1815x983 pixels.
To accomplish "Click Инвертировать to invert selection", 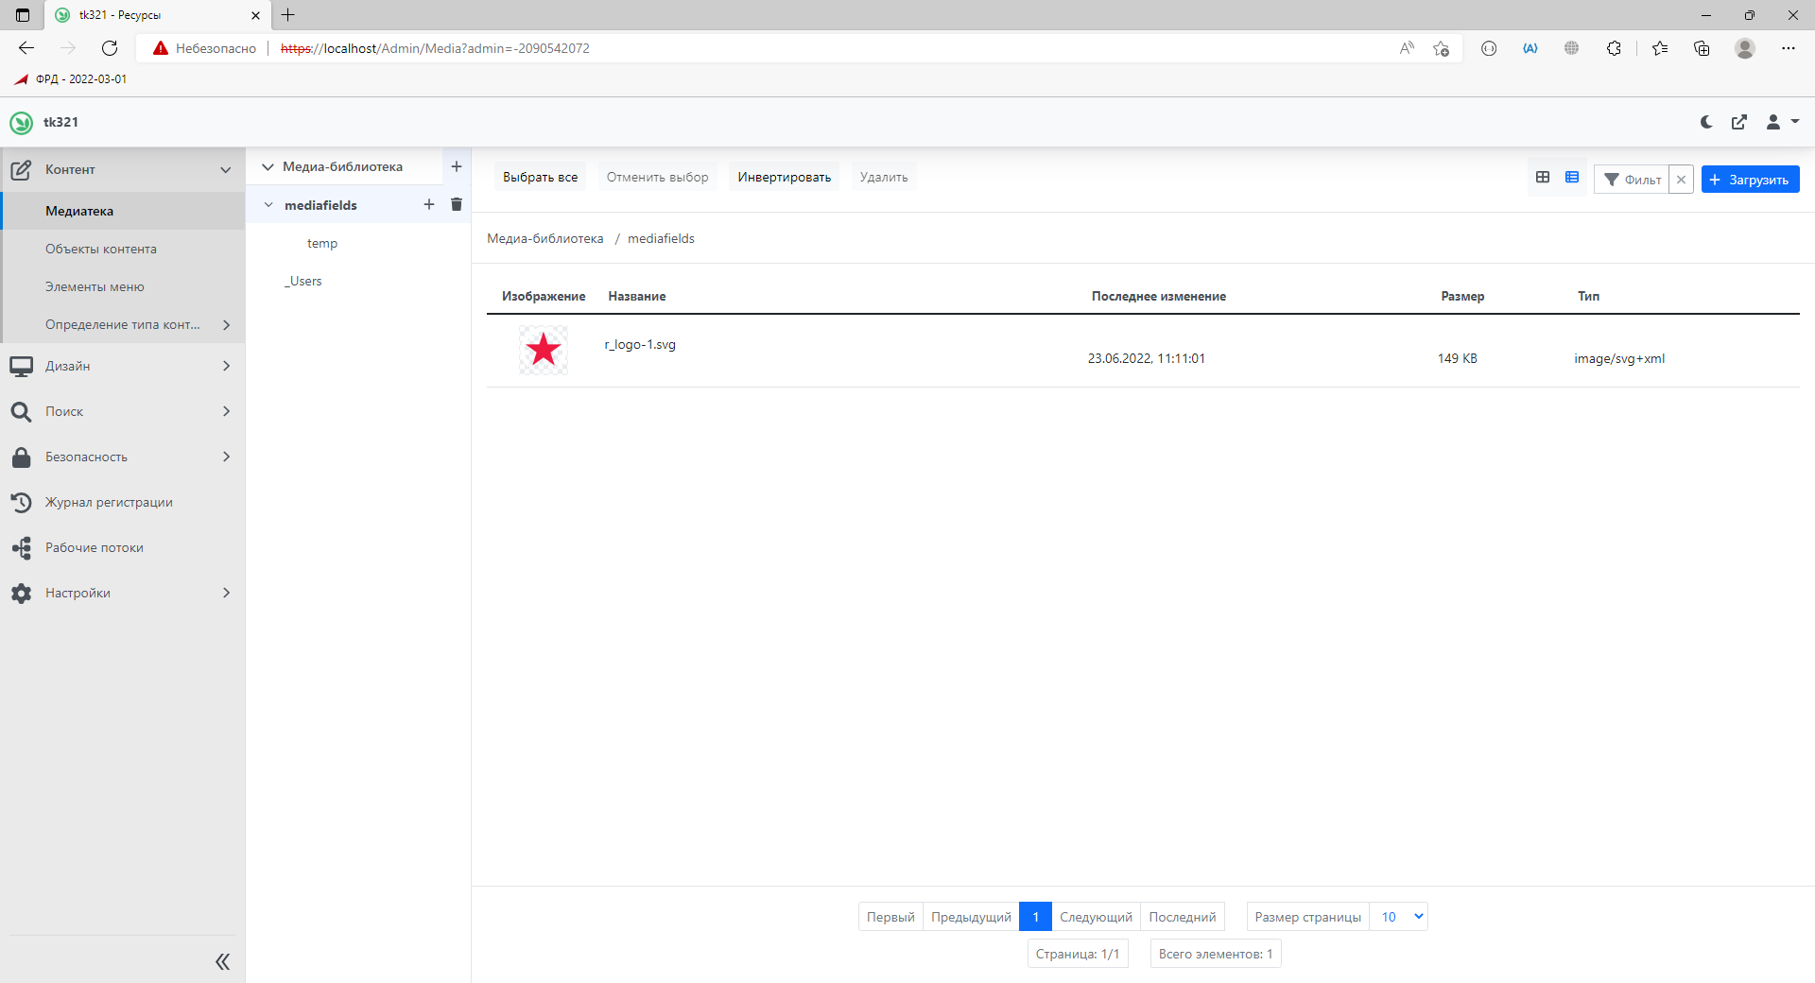I will tap(783, 176).
